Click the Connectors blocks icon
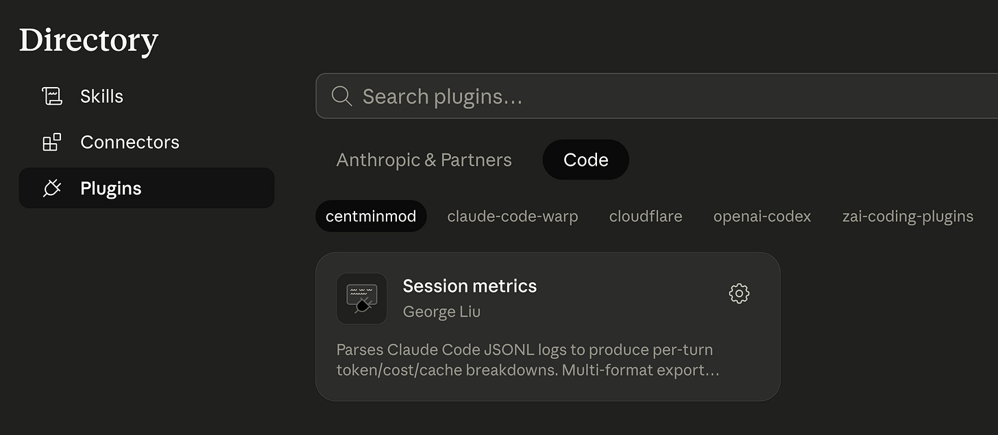This screenshot has height=435, width=998. click(x=52, y=142)
